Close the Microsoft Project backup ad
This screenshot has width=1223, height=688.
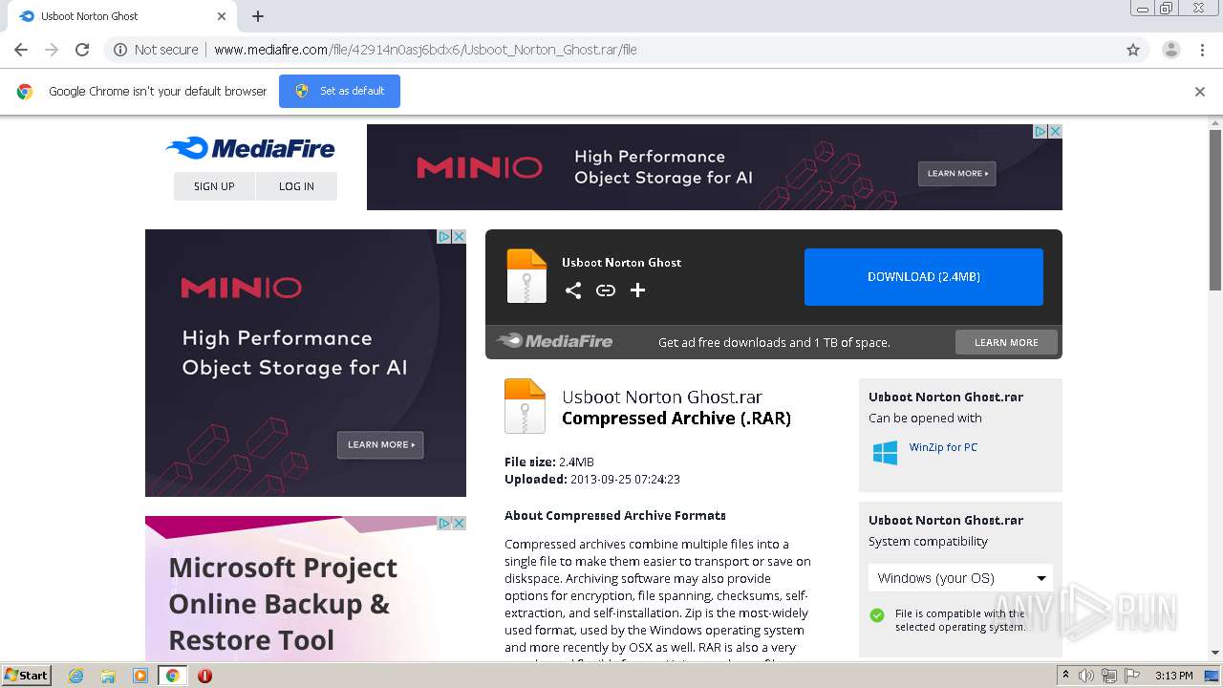click(x=459, y=523)
